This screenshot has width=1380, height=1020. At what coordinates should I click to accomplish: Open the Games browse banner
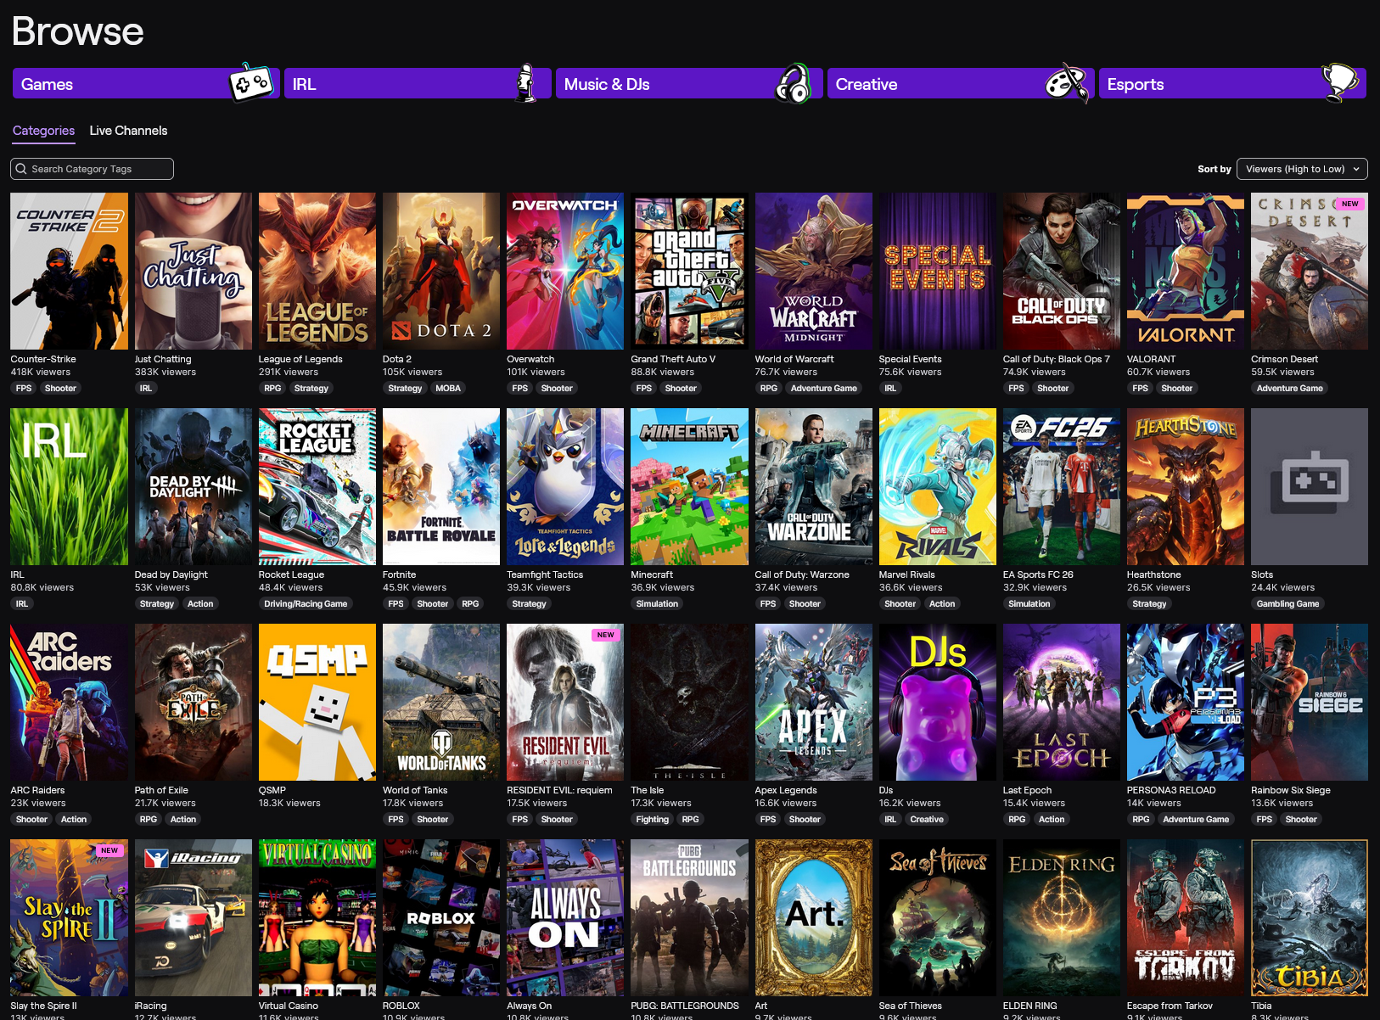click(146, 84)
